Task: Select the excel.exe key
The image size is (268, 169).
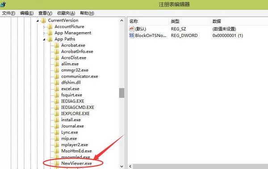Action: coord(70,89)
